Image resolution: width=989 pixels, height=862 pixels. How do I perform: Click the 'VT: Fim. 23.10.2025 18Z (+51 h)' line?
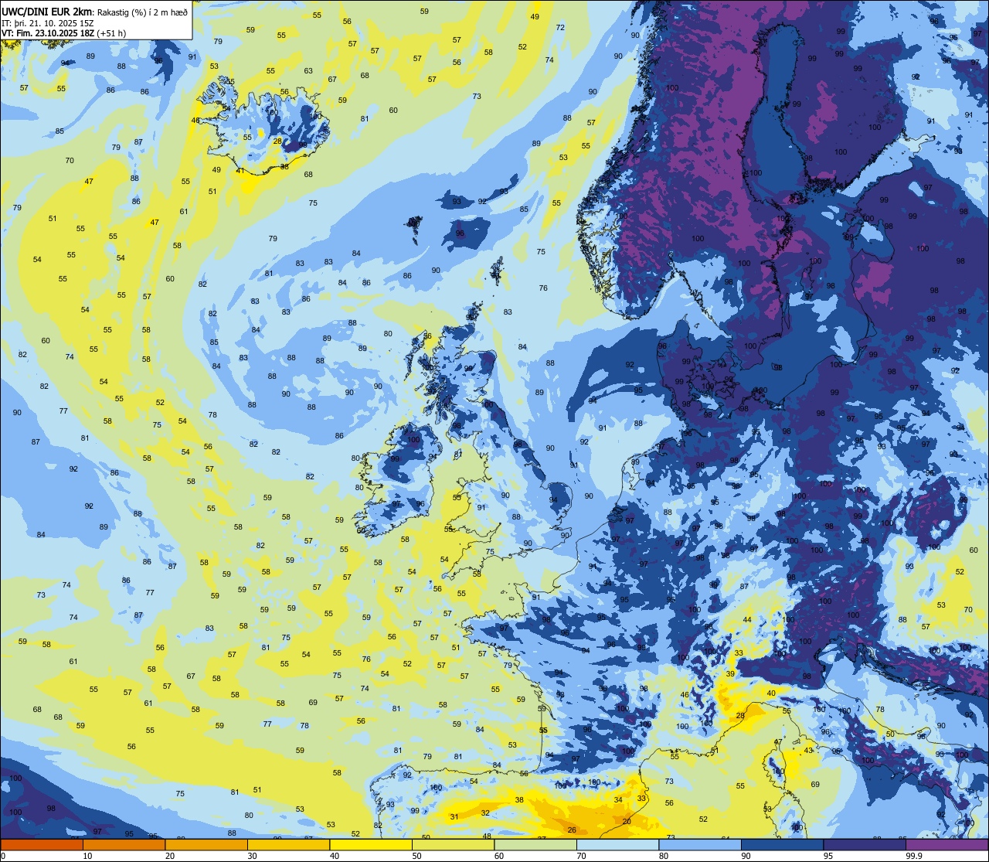[x=64, y=33]
